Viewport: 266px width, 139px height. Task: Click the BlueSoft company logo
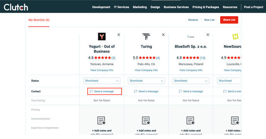[x=191, y=36]
